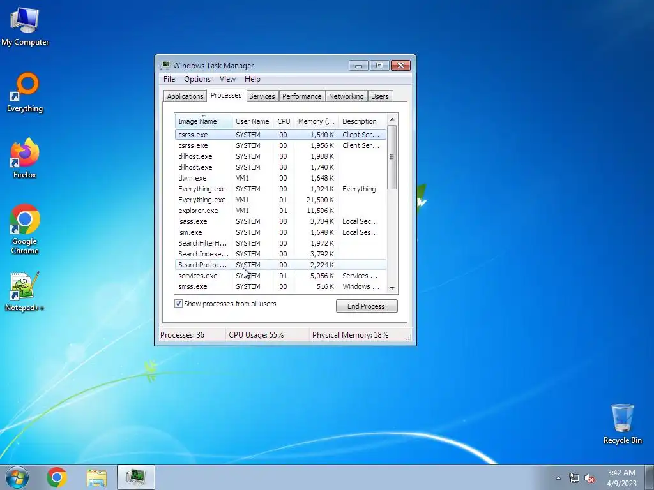
Task: Open Google Chrome desktop shortcut
Action: [x=25, y=229]
